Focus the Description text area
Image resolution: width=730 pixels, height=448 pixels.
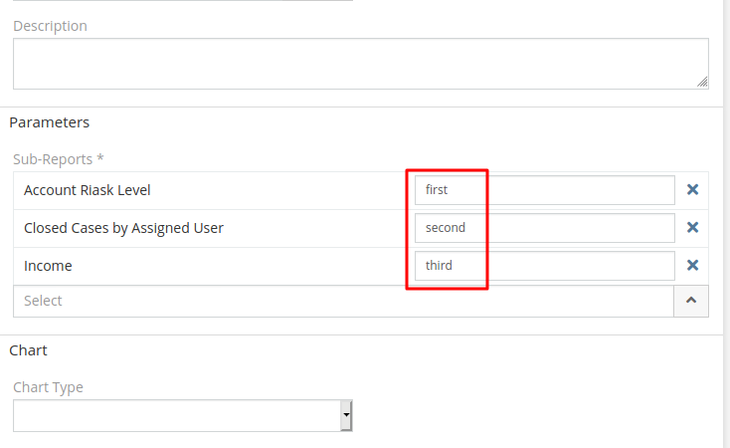point(360,64)
